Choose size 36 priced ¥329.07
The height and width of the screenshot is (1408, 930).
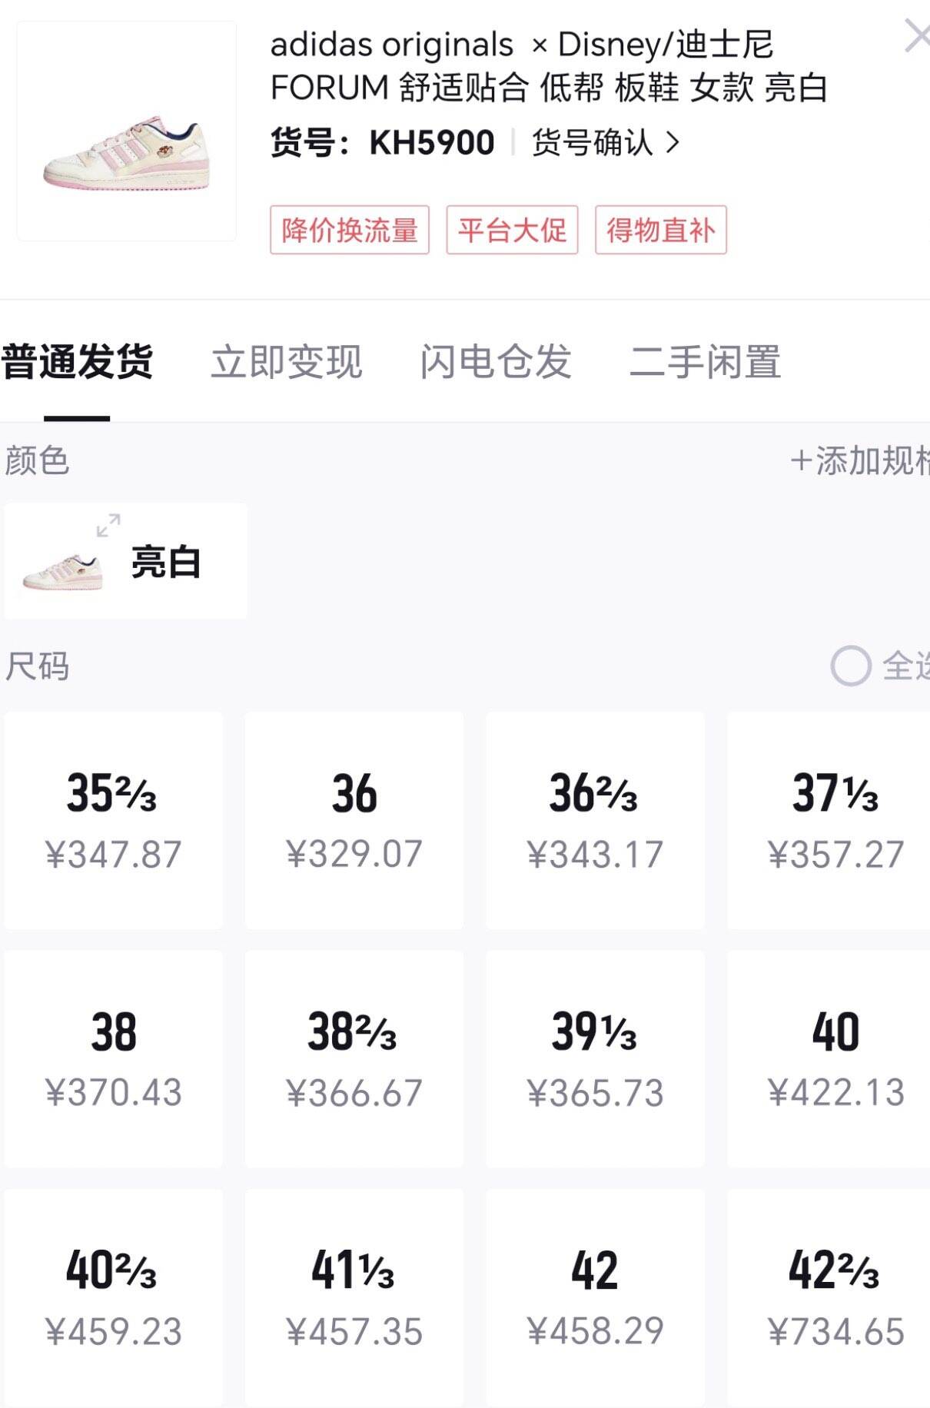click(x=354, y=820)
